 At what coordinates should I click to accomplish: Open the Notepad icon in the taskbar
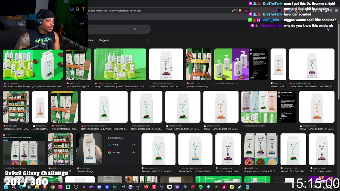[247, 187]
